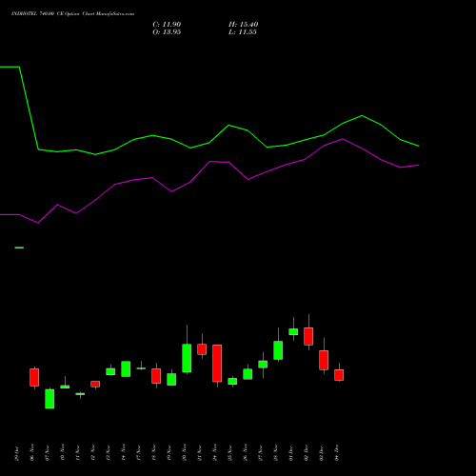Click the red candle for 03 Dec
This screenshot has height=476, width=476.
click(324, 360)
